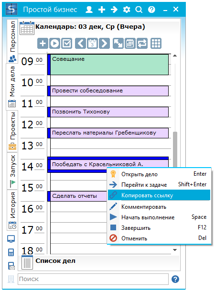Click the Поиск search field
215x294 pixels.
(93, 279)
